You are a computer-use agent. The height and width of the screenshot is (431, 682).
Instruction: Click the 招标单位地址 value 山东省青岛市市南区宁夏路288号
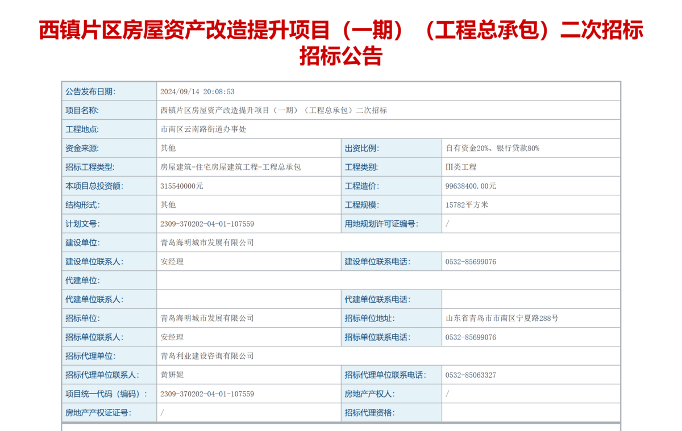(x=502, y=318)
